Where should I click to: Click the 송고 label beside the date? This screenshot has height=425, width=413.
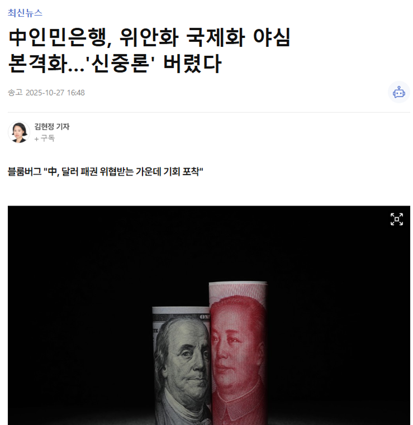point(15,93)
